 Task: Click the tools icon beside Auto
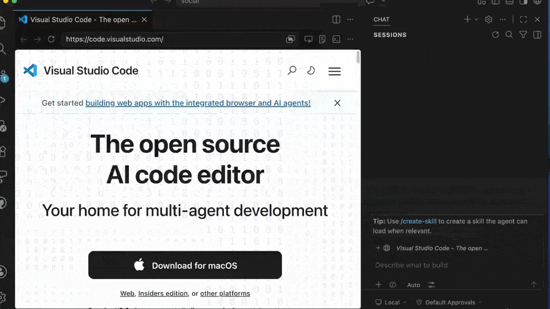coord(392,285)
